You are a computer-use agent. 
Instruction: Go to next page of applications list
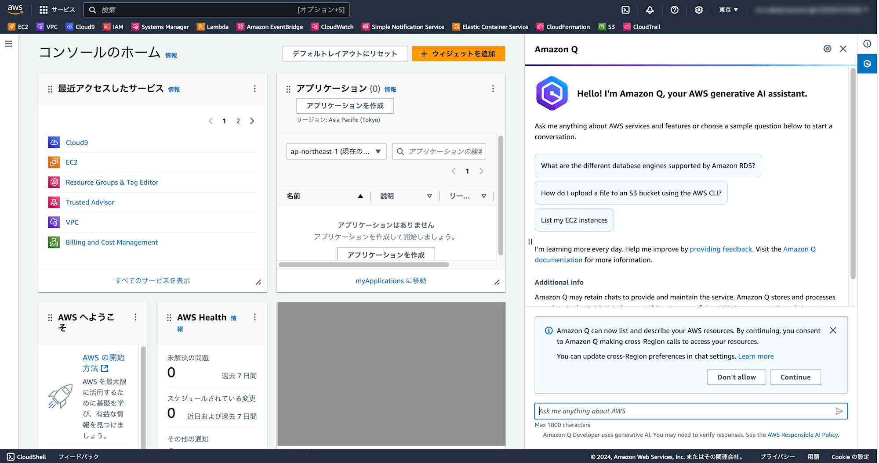coord(481,171)
